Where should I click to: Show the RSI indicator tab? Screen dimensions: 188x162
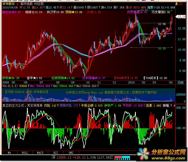tap(55, 153)
